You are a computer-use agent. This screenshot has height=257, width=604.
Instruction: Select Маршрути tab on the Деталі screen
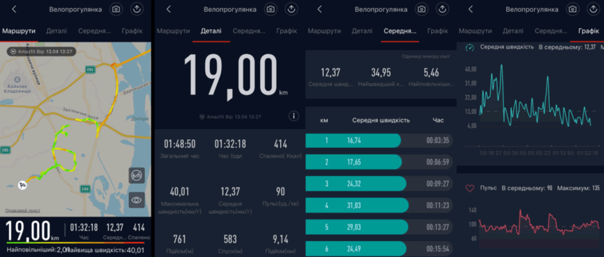173,31
